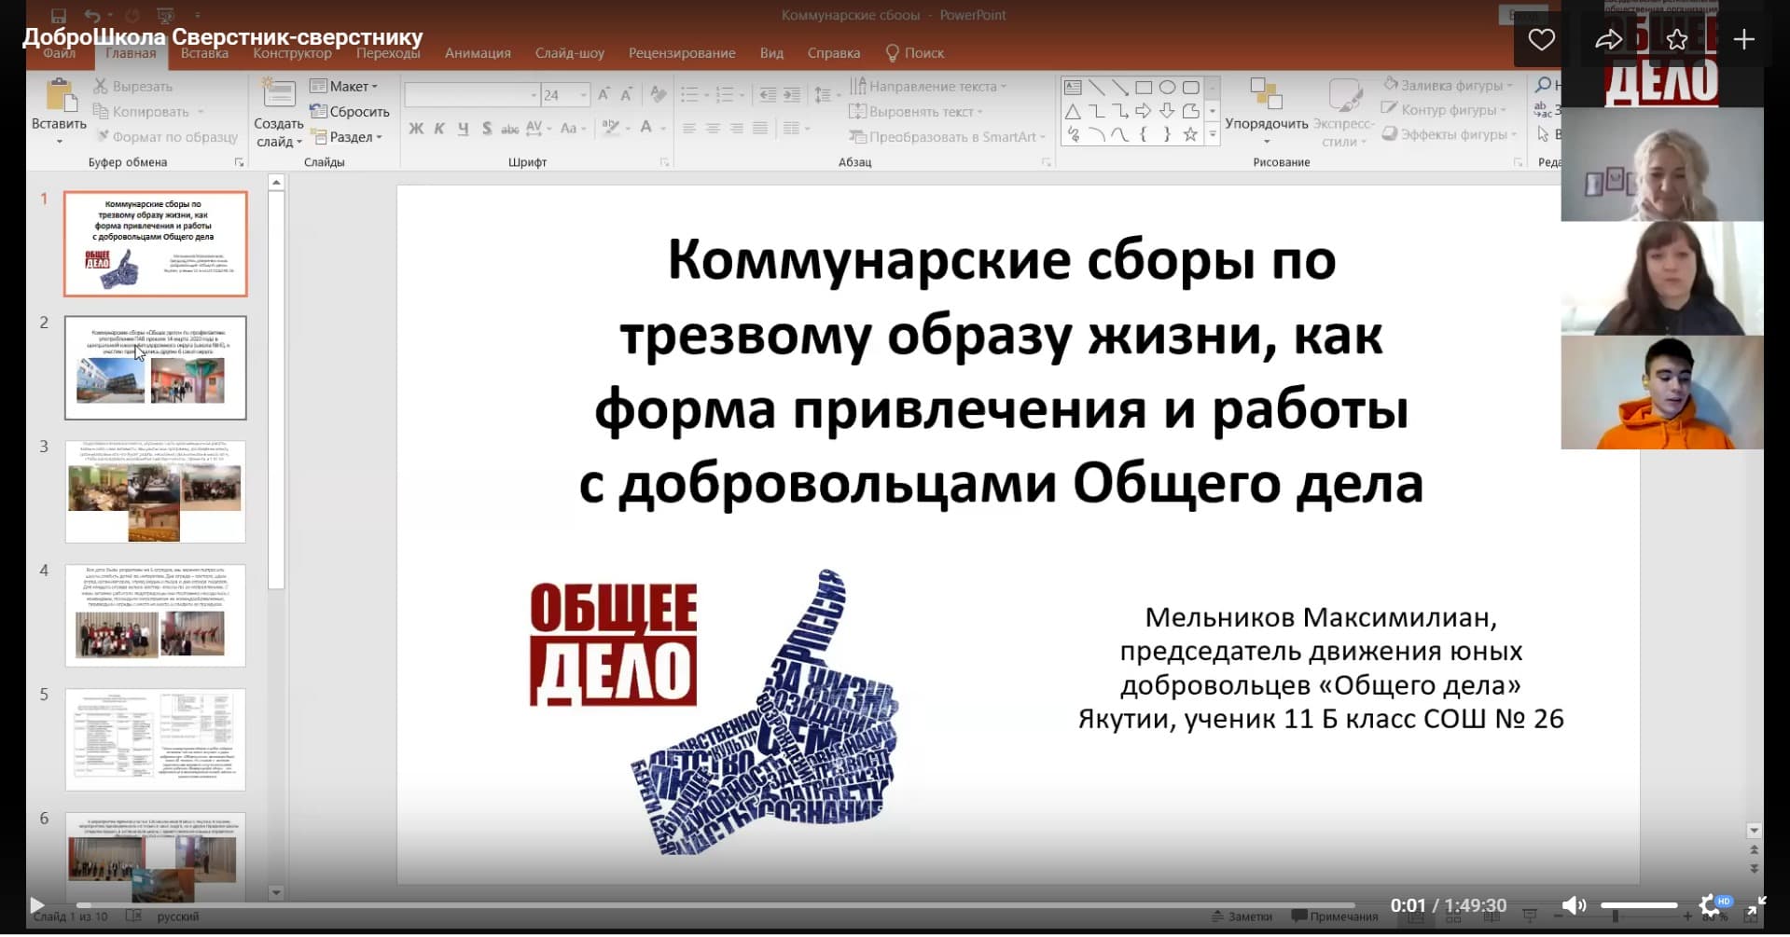The image size is (1790, 937).
Task: Toggle text shadow S formatting
Action: [x=486, y=129]
